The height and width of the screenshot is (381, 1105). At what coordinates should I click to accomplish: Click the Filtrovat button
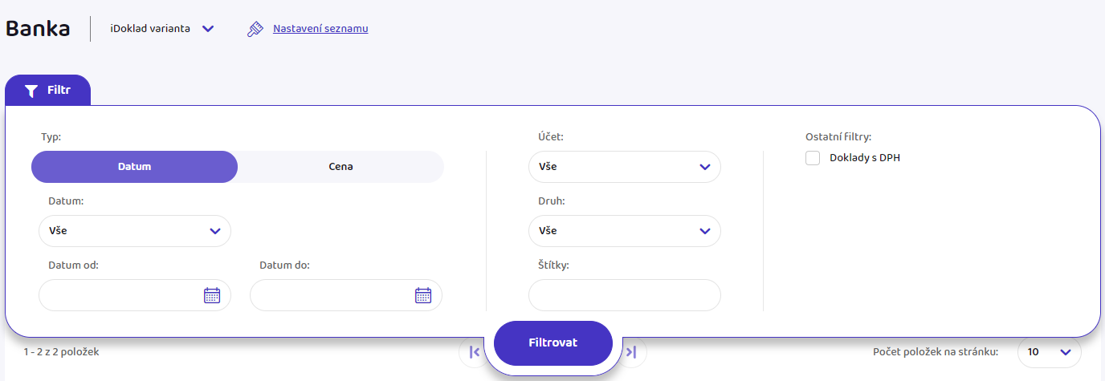(553, 342)
